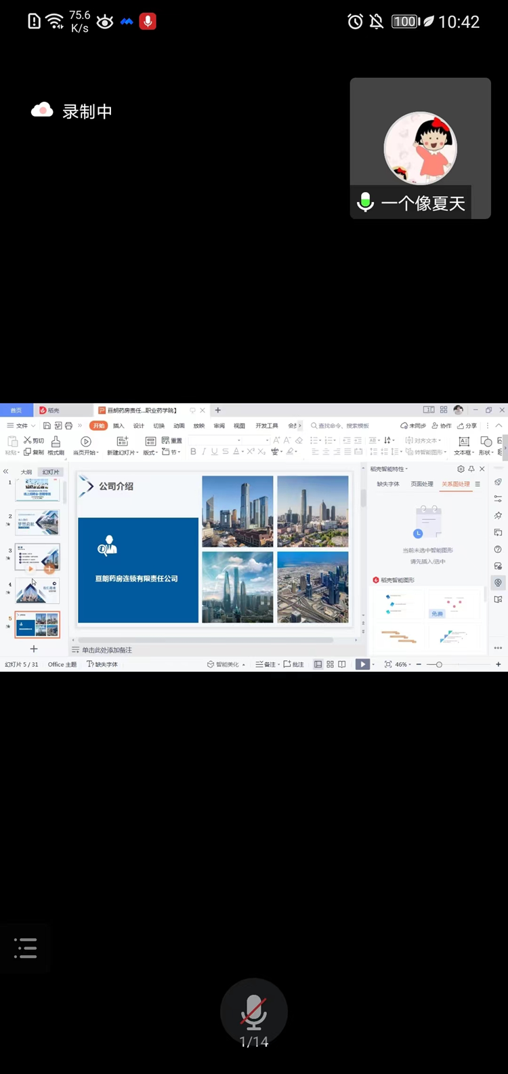Open the 页面处理 panel tab
This screenshot has height=1074, width=508.
(x=422, y=484)
